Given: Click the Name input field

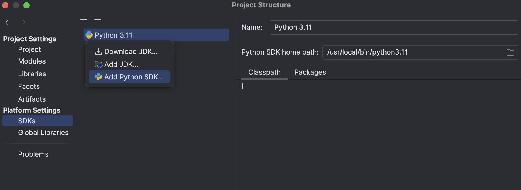Looking at the screenshot, I should pos(394,27).
